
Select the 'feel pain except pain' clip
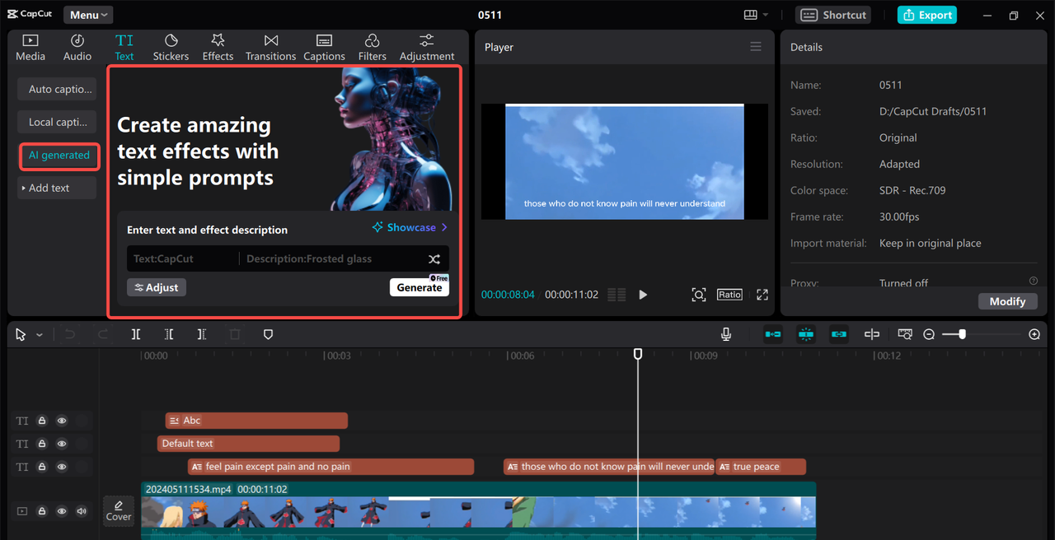(331, 467)
